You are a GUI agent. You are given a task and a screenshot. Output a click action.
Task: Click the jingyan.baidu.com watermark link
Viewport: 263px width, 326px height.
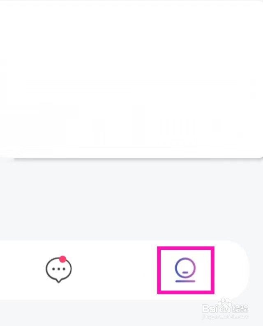coord(225,317)
